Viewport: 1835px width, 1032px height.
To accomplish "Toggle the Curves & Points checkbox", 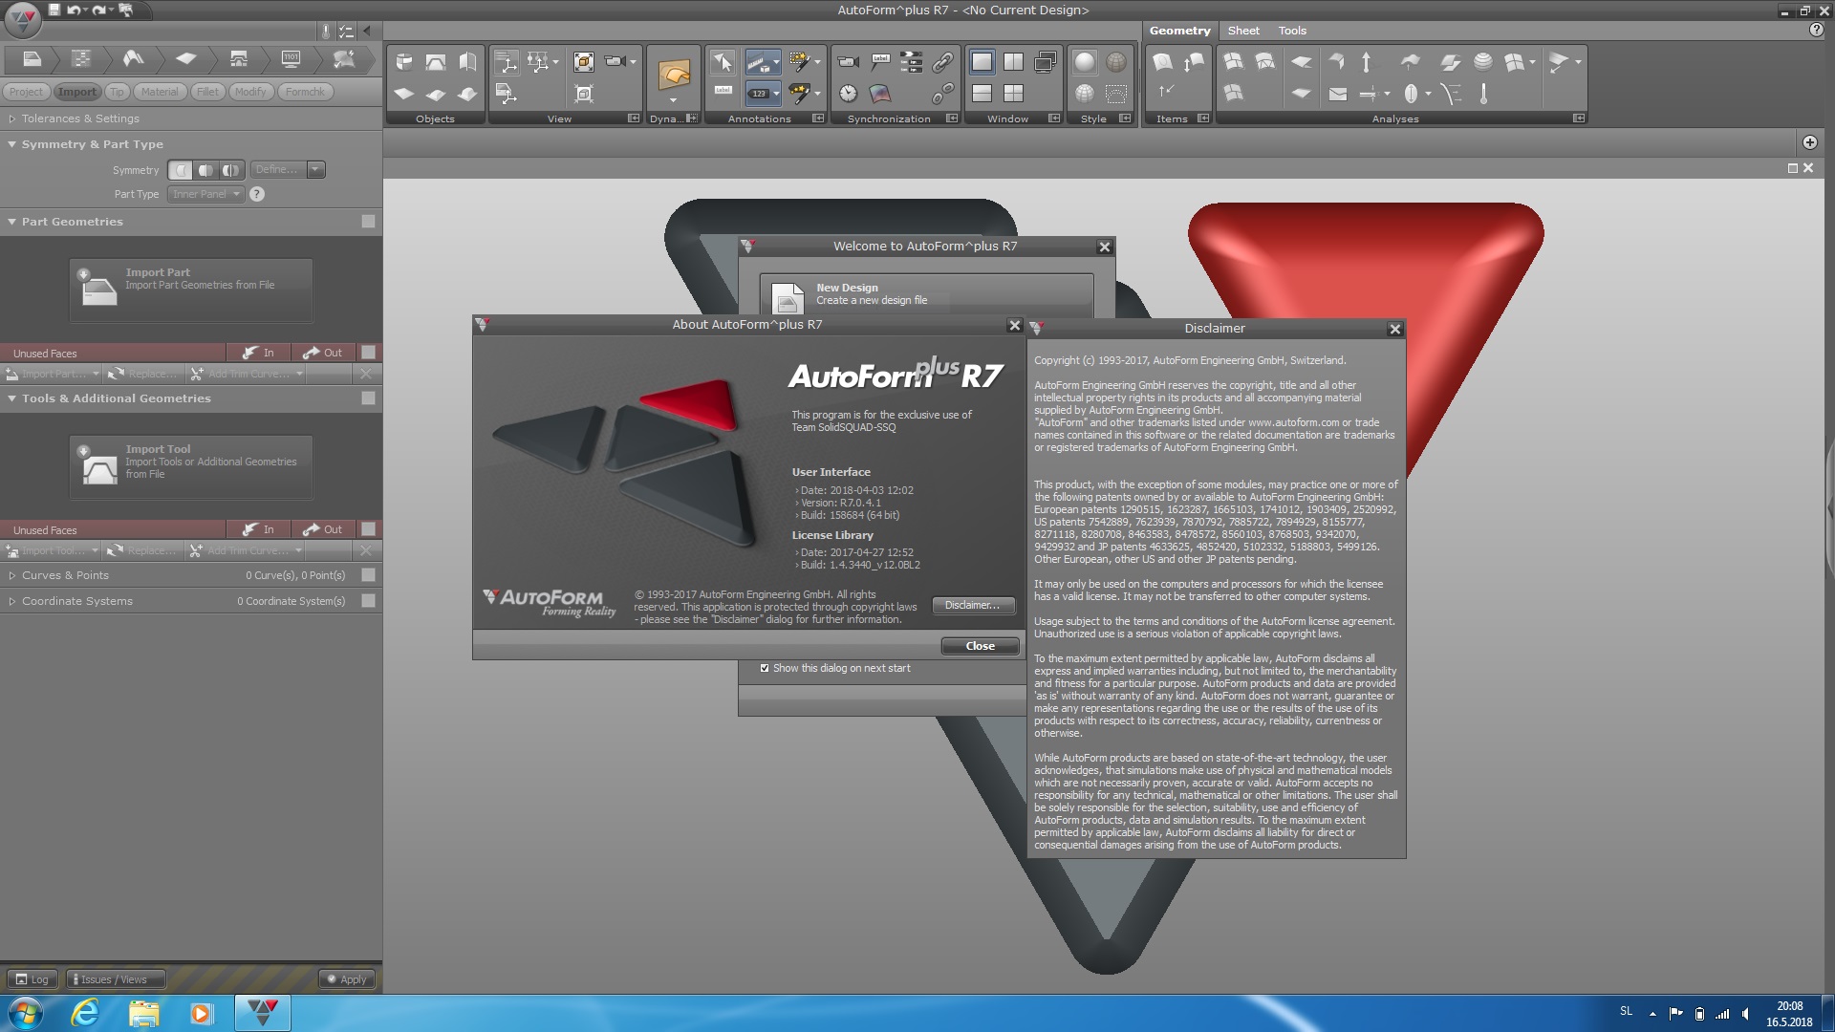I will (x=368, y=575).
